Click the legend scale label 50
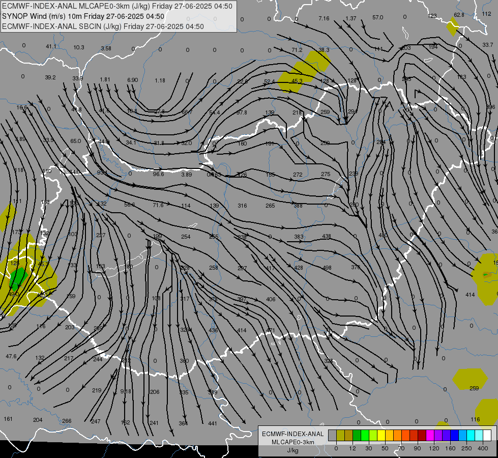Image resolution: width=498 pixels, height=458 pixels. [385, 448]
